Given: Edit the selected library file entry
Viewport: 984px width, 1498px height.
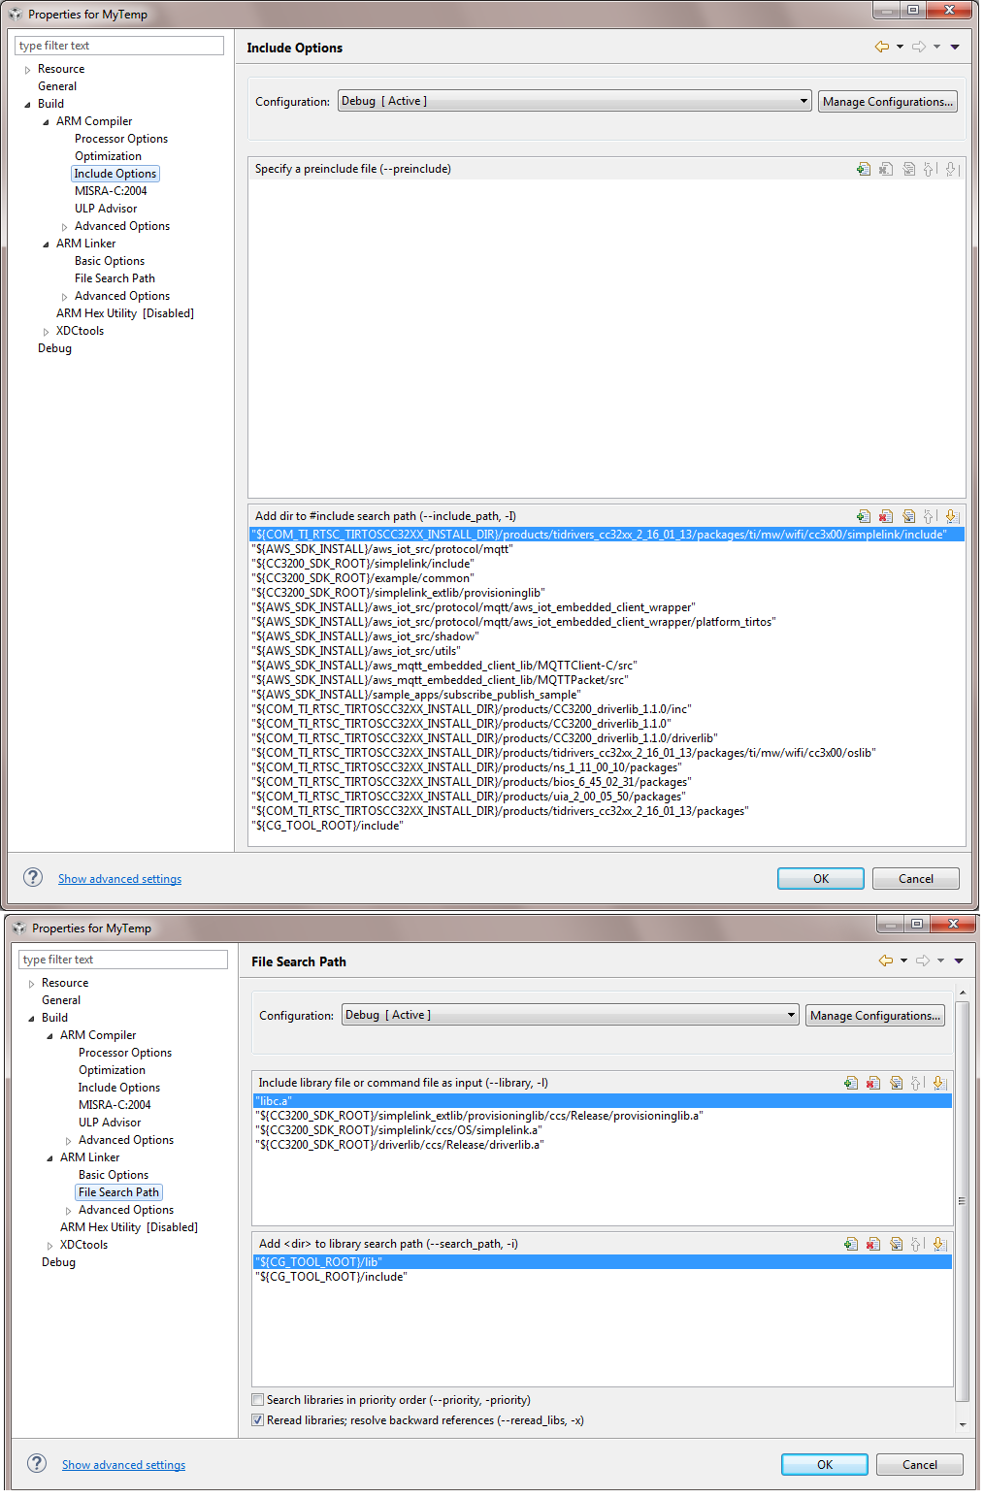Looking at the screenshot, I should [x=896, y=1083].
